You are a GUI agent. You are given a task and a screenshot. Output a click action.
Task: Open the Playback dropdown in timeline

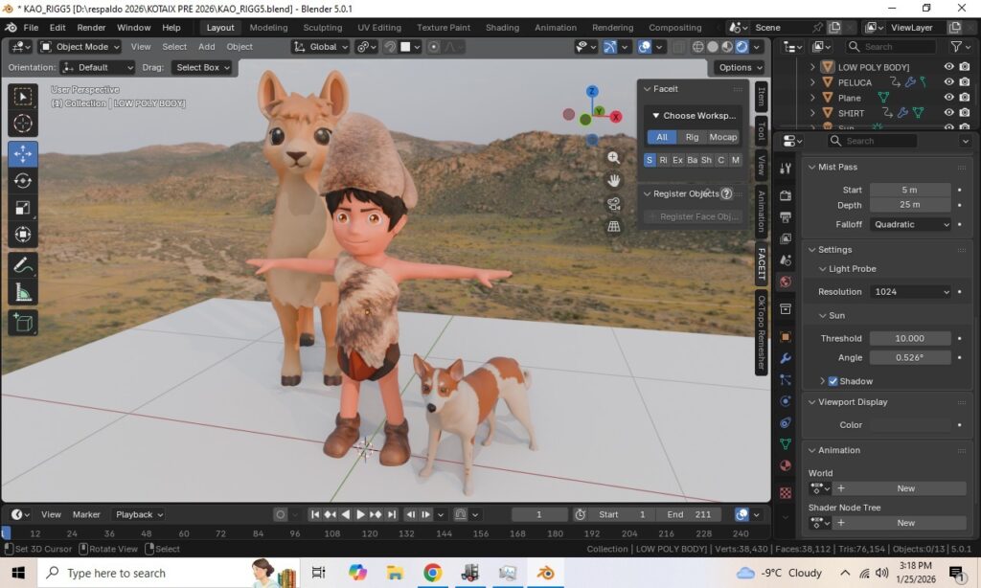pyautogui.click(x=139, y=514)
